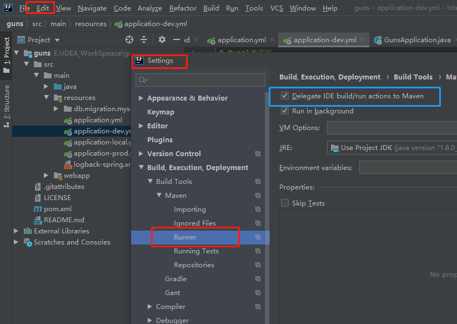This screenshot has height=324, width=457.
Task: Select Keymap in Settings
Action: click(160, 112)
